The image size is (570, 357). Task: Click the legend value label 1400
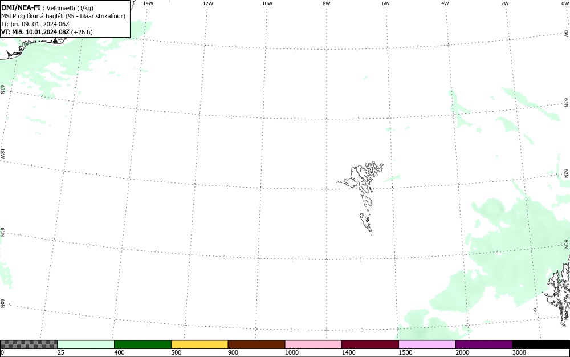tap(348, 352)
